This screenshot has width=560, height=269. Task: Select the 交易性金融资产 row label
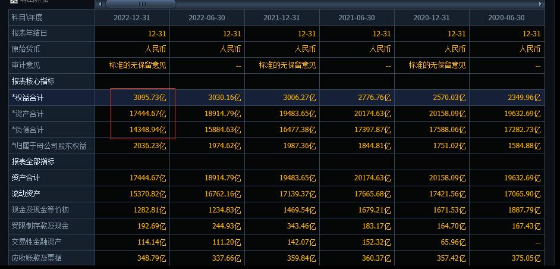pos(36,242)
